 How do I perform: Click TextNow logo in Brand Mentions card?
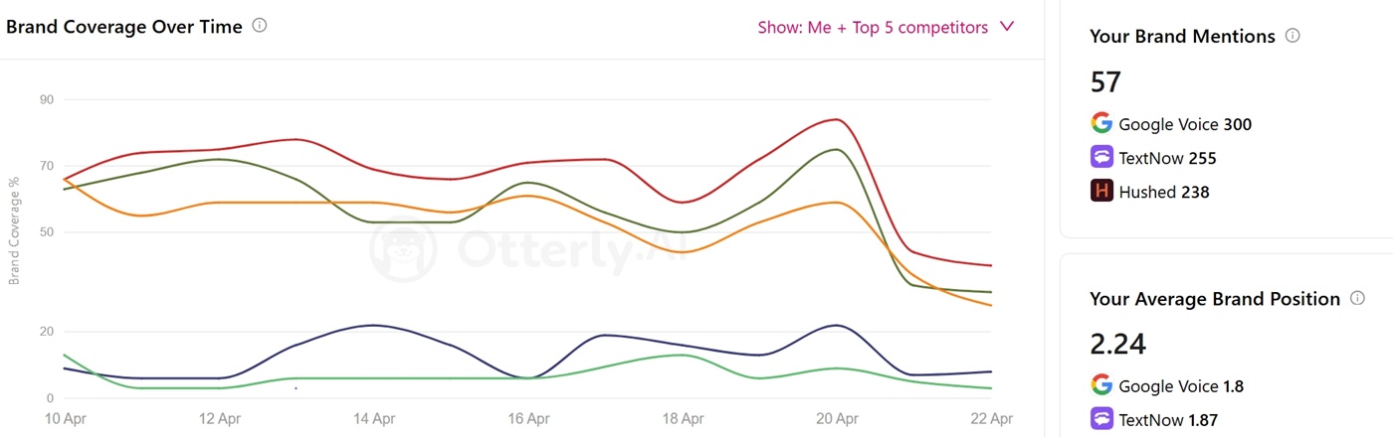(x=1100, y=158)
